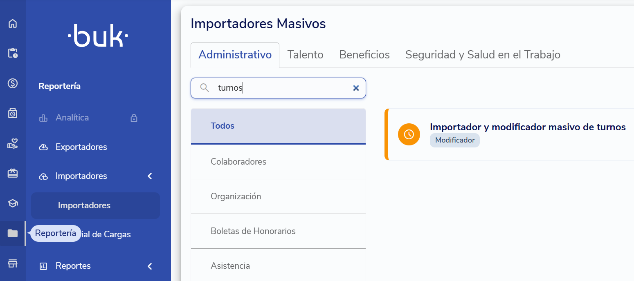Screen dimensions: 634x281
Task: Clear the search field with the X
Action: click(356, 88)
